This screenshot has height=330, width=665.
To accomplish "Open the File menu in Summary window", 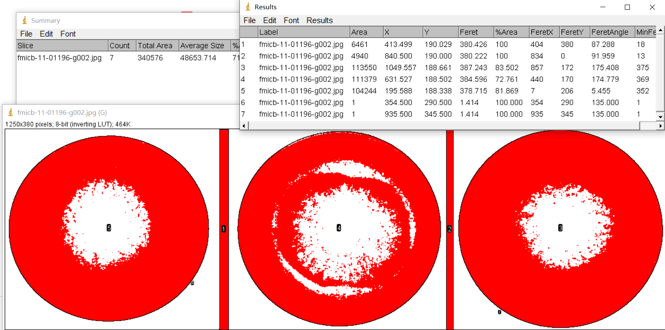I will click(x=26, y=34).
